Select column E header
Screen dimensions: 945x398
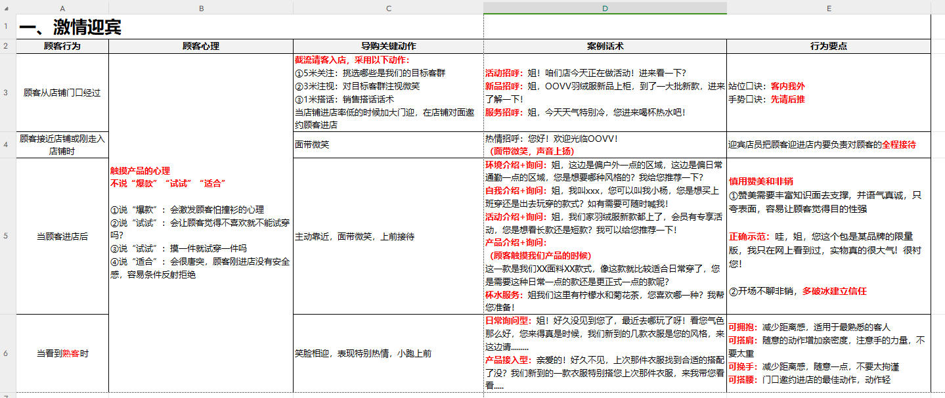click(x=829, y=8)
